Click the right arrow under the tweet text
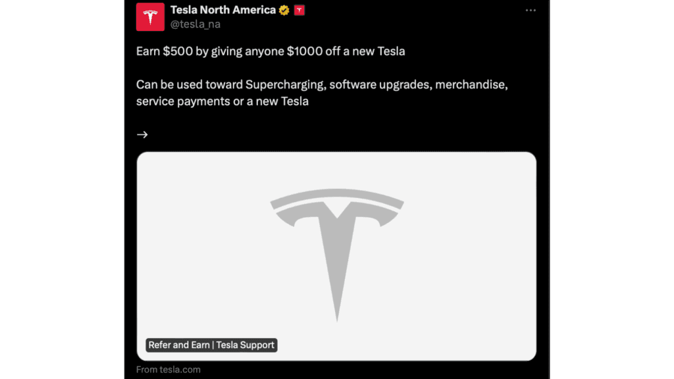 (142, 134)
